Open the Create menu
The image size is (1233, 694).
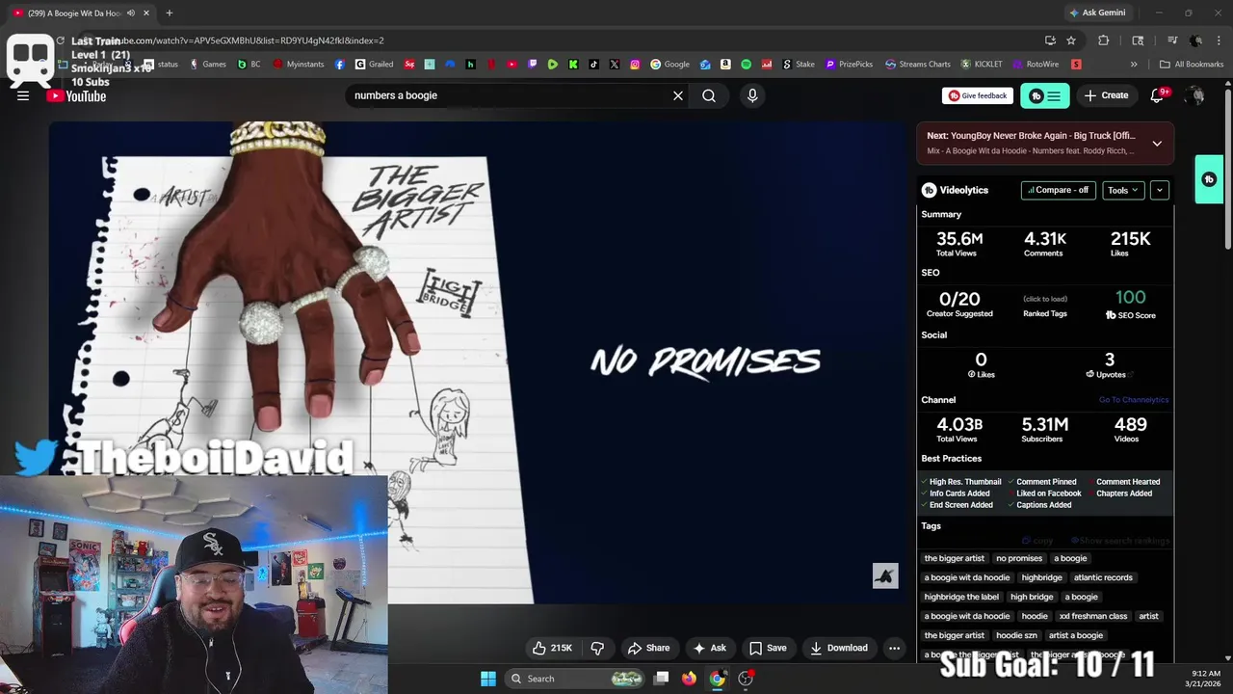pos(1106,95)
